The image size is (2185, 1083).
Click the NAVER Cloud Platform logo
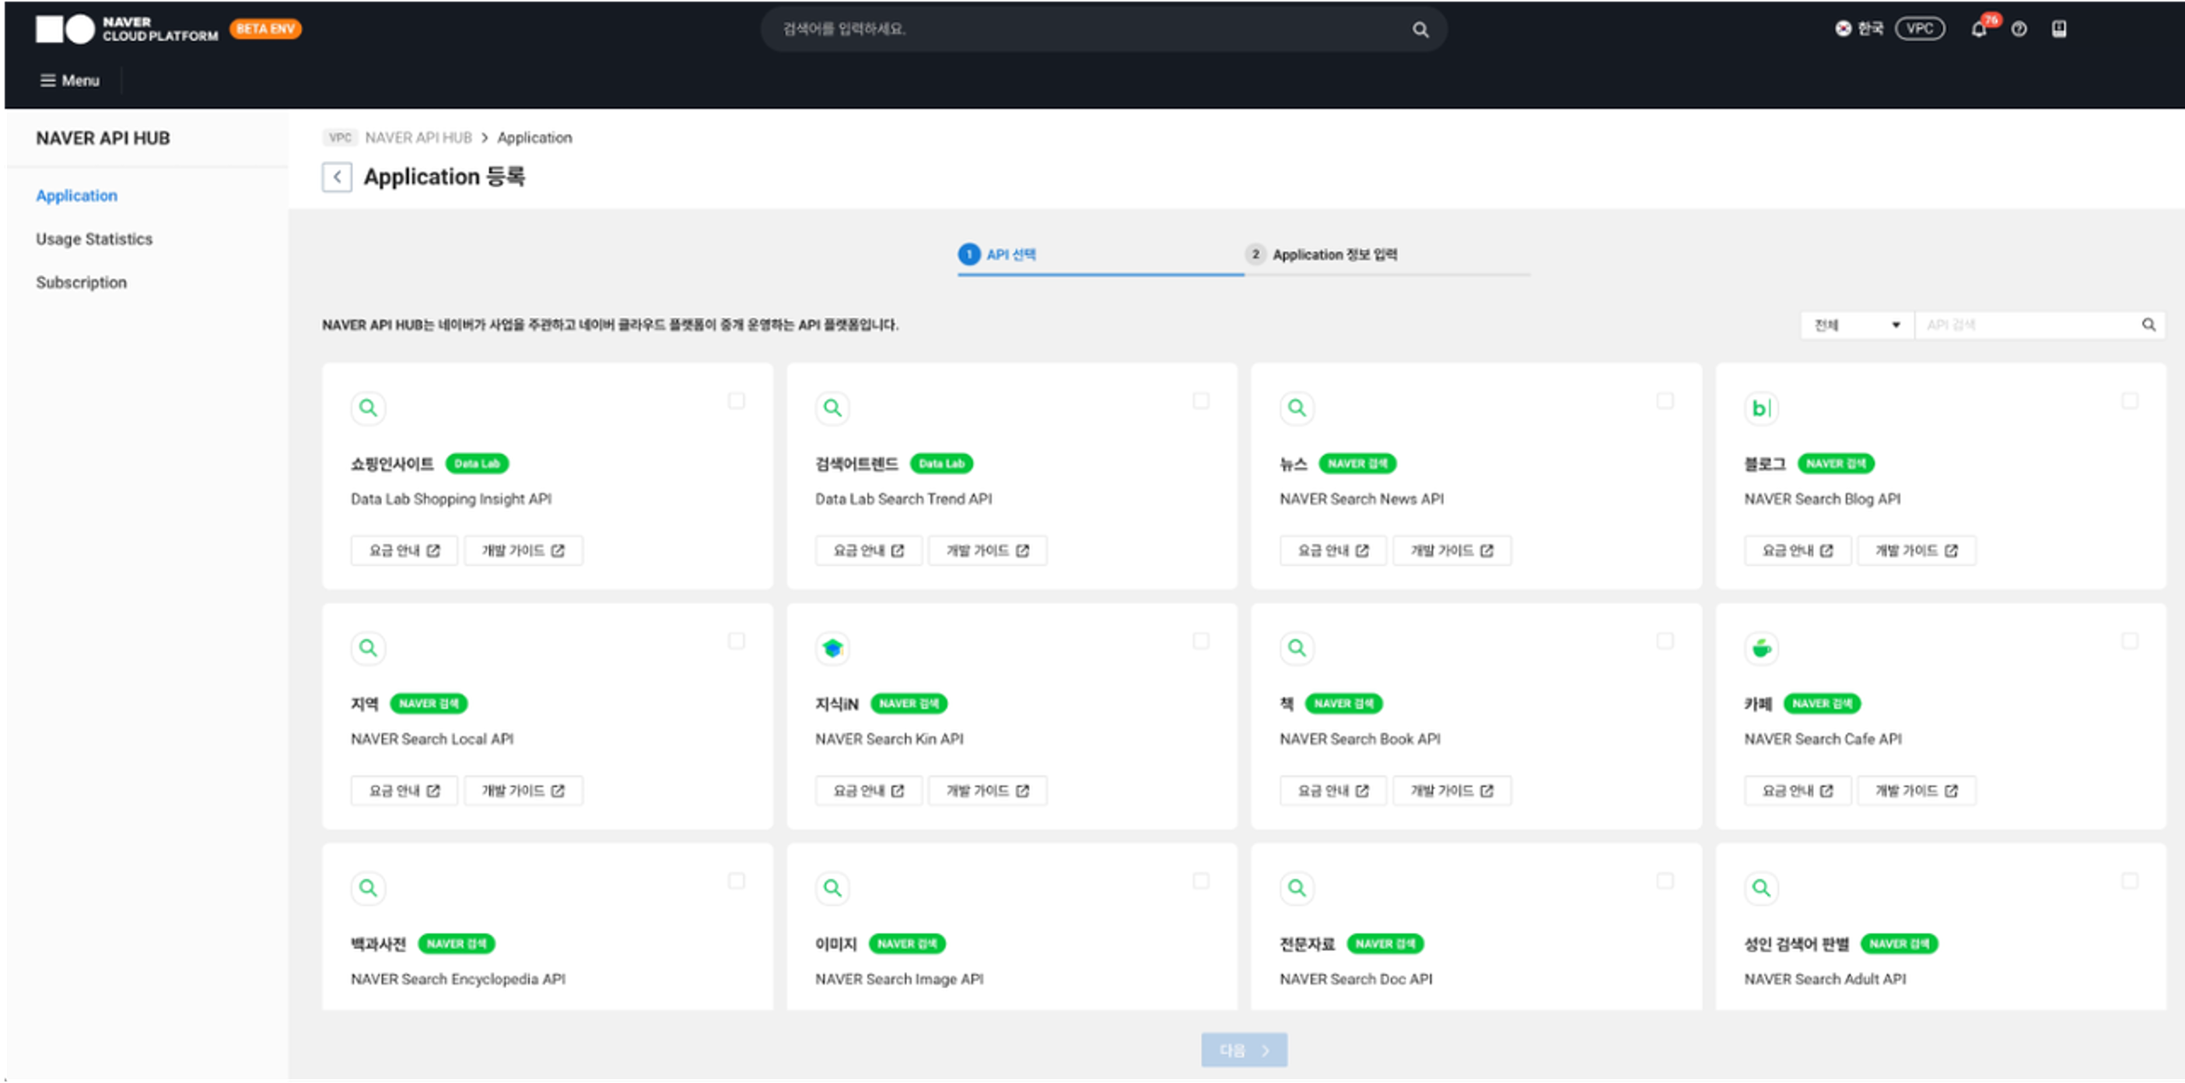(x=126, y=29)
